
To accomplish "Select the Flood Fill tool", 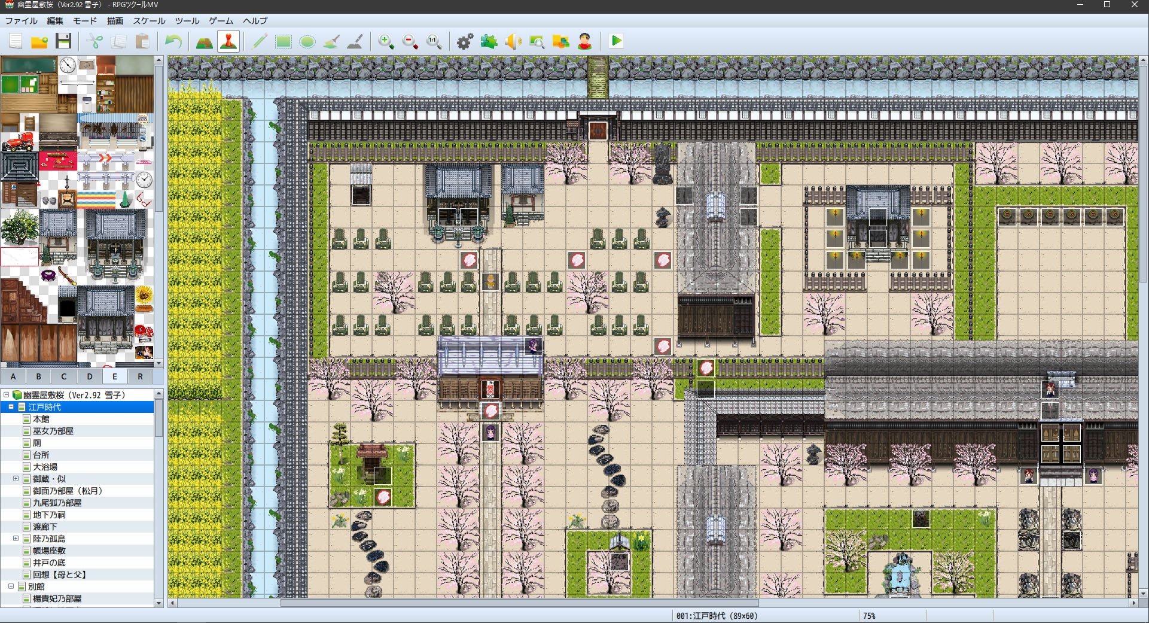I will coord(331,41).
